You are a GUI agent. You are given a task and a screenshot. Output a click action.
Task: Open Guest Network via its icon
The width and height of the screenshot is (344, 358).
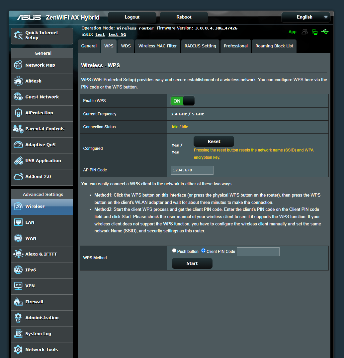[18, 97]
